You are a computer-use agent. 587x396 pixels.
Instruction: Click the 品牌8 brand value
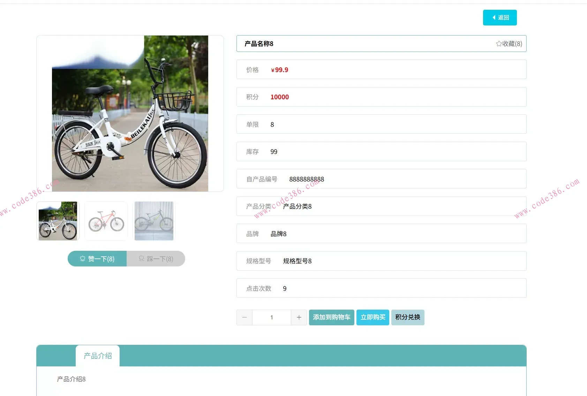pos(278,234)
